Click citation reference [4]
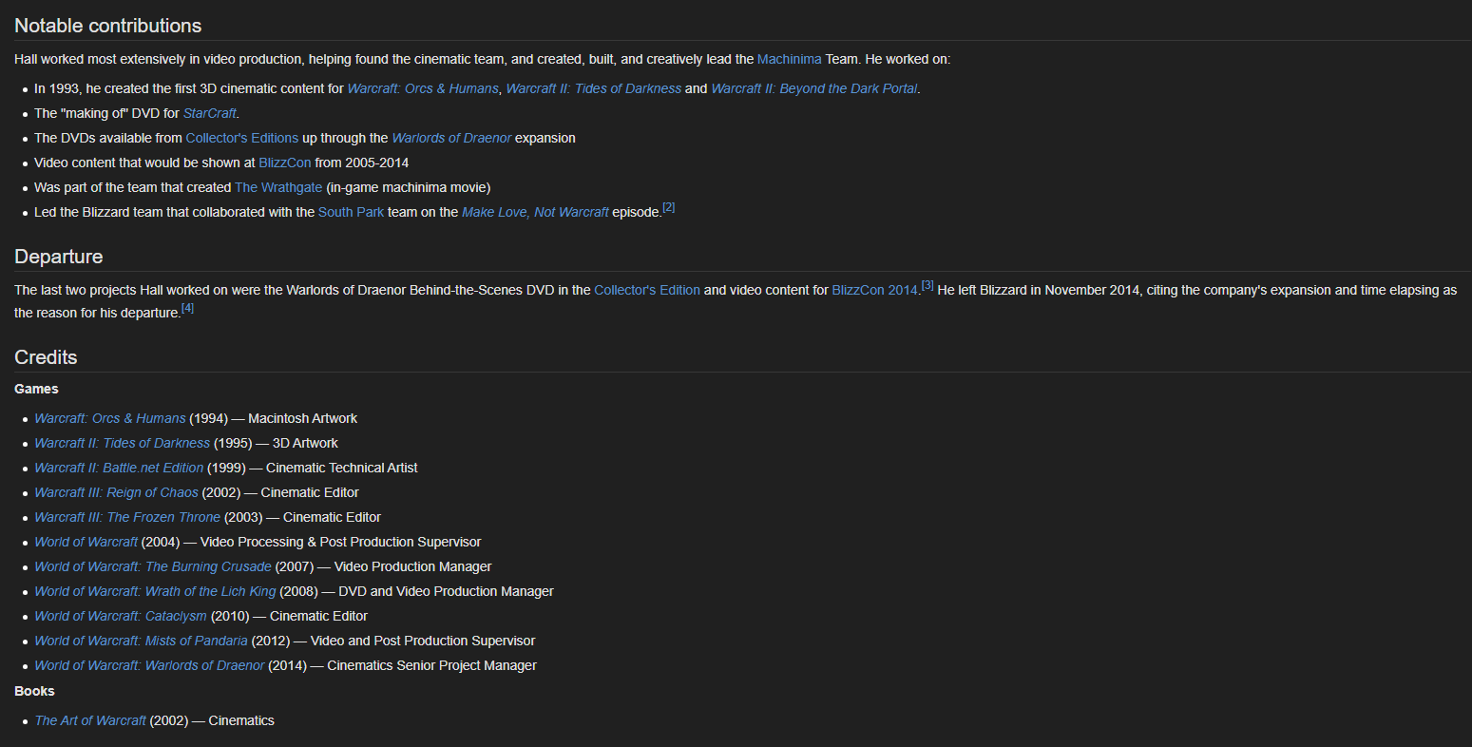The width and height of the screenshot is (1472, 747). (x=187, y=308)
